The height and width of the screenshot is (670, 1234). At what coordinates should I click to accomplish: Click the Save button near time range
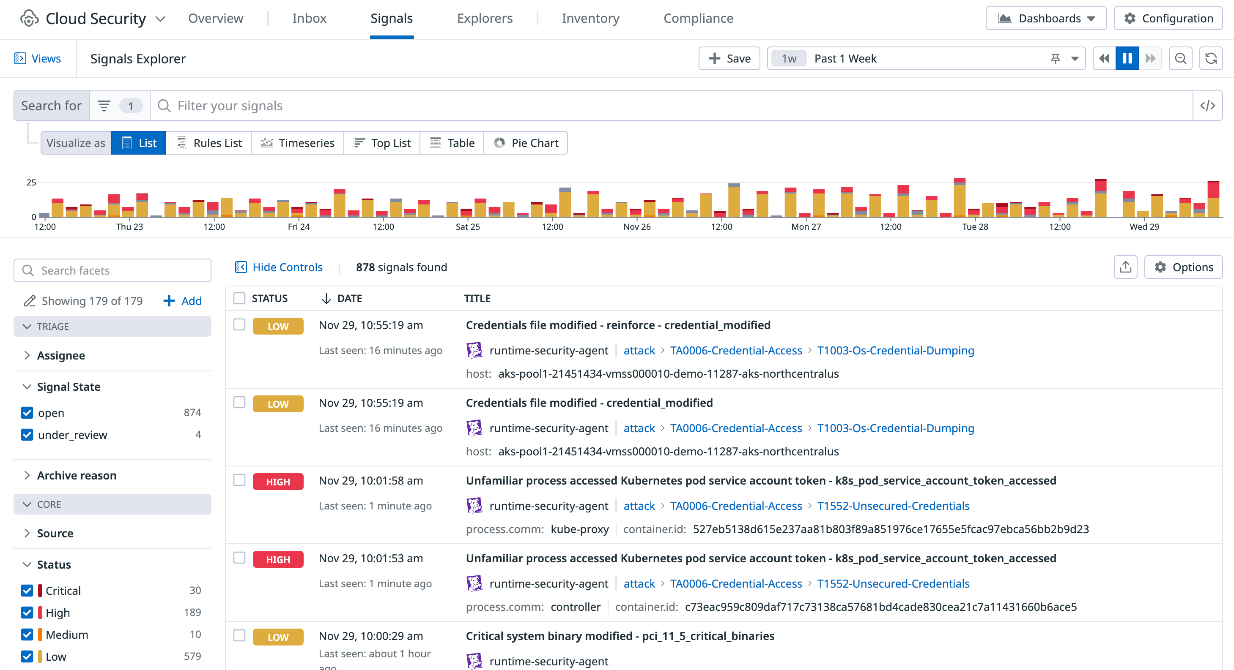tap(730, 59)
